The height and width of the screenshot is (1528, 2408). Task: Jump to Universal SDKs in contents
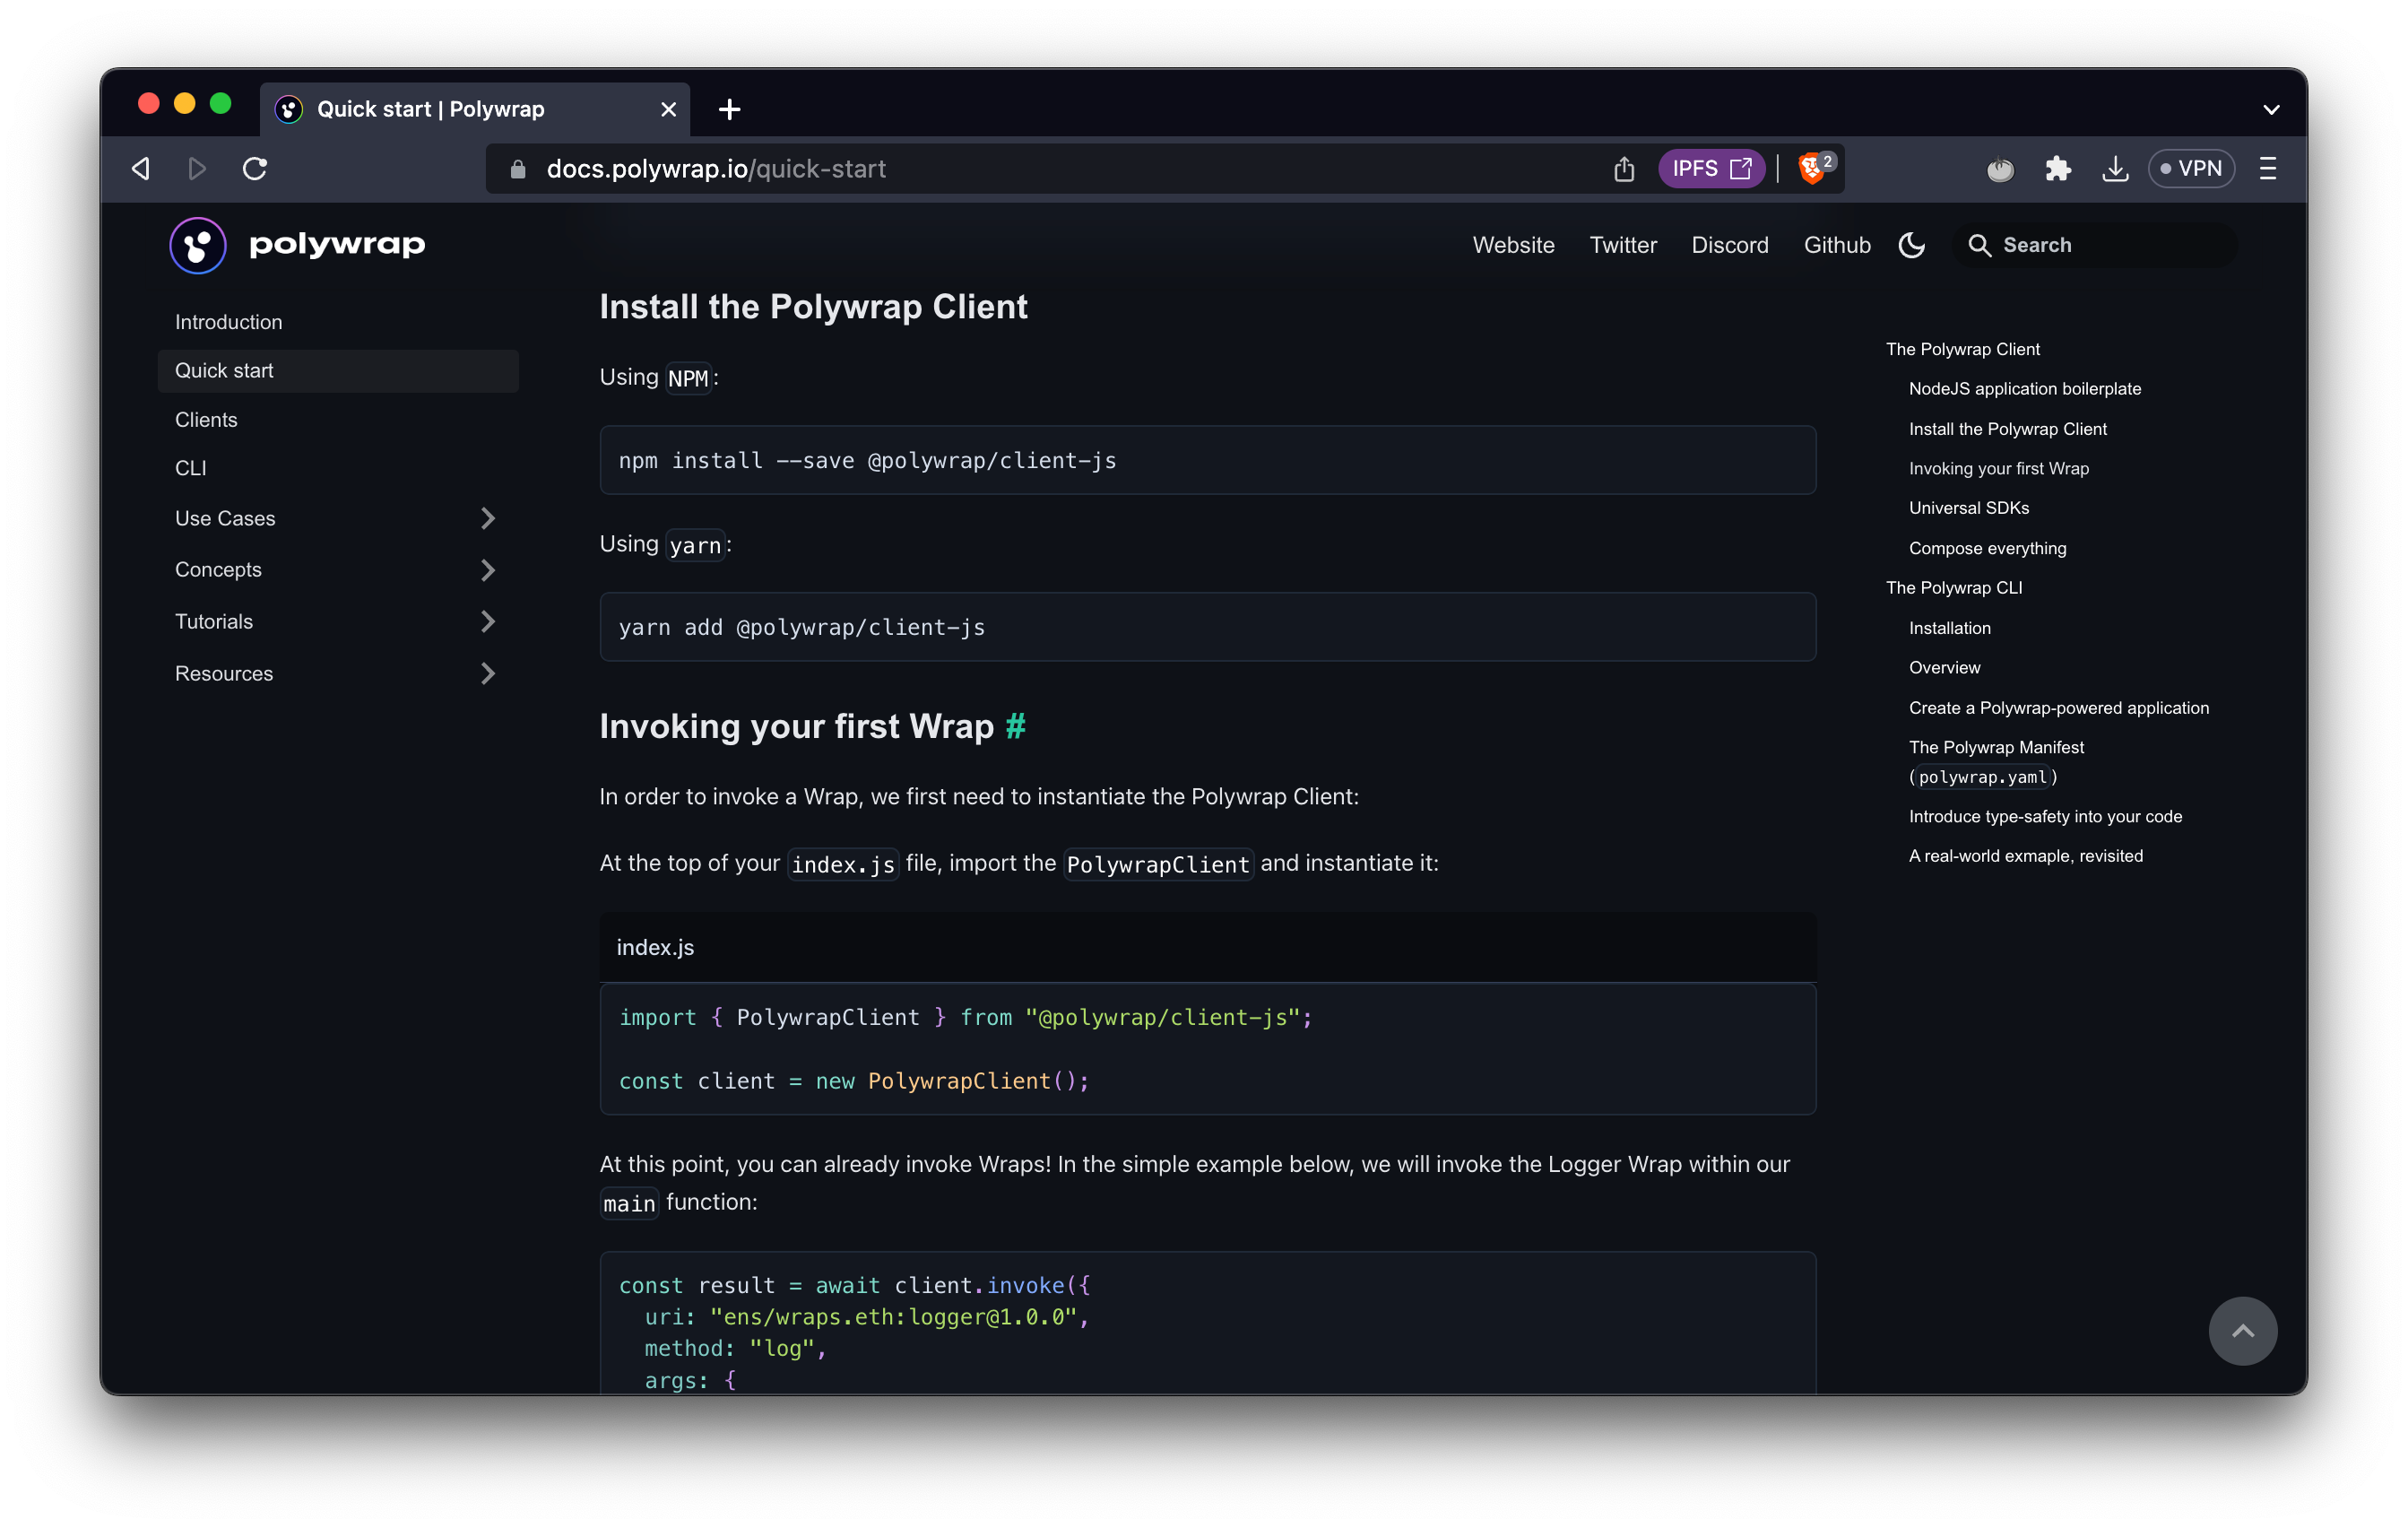point(1968,508)
